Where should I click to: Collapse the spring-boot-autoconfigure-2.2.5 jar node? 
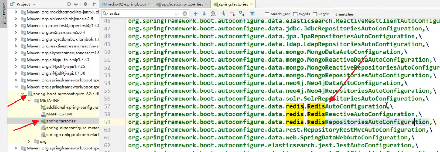click(23, 94)
